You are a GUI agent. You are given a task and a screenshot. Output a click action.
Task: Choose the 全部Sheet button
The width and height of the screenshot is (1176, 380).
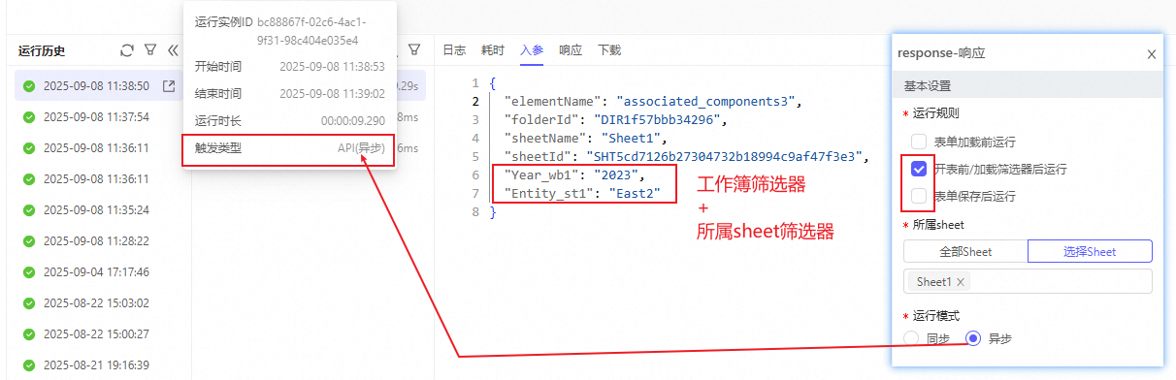[x=965, y=252]
